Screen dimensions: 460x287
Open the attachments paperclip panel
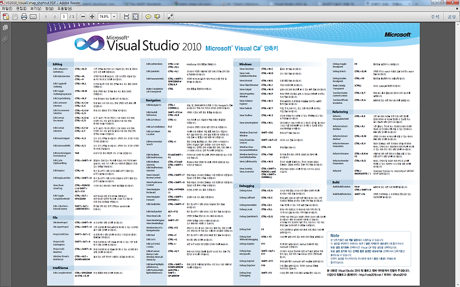5,39
